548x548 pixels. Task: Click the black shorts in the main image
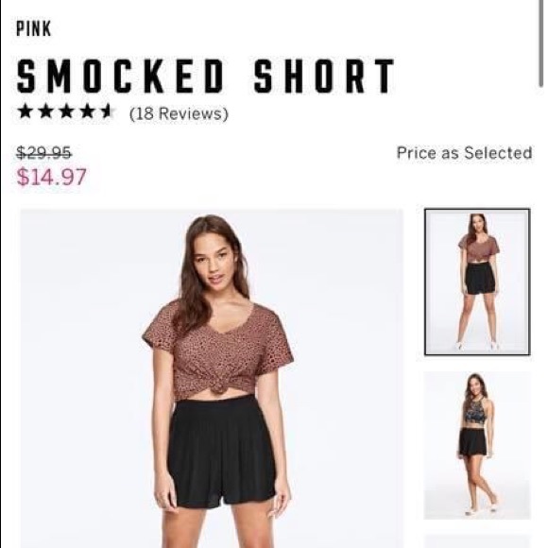click(x=222, y=451)
